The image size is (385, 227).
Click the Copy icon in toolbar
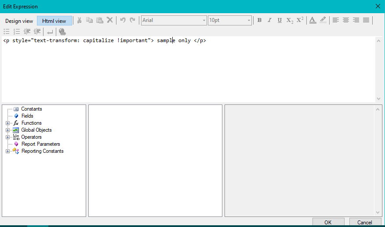point(89,20)
